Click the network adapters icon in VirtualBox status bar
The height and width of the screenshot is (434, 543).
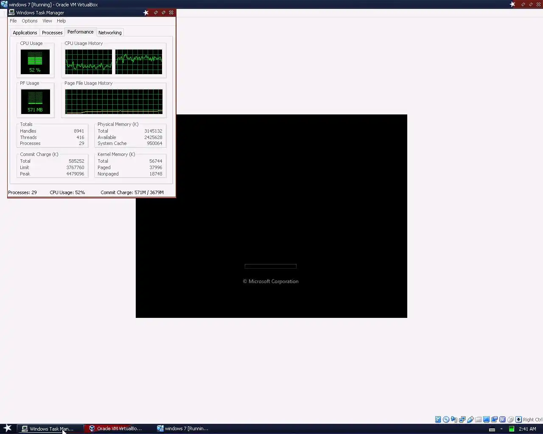[x=462, y=420]
